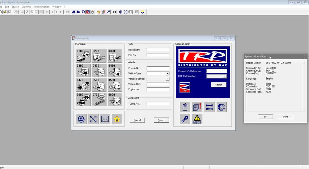
Task: Open the Search menu
Action: 15,7
